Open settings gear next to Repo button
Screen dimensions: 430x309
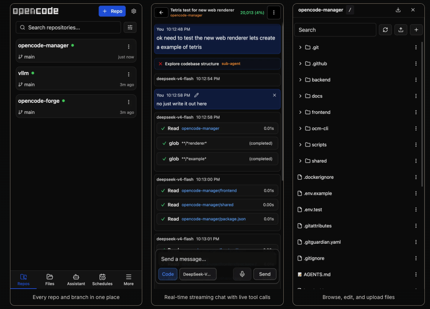click(134, 11)
